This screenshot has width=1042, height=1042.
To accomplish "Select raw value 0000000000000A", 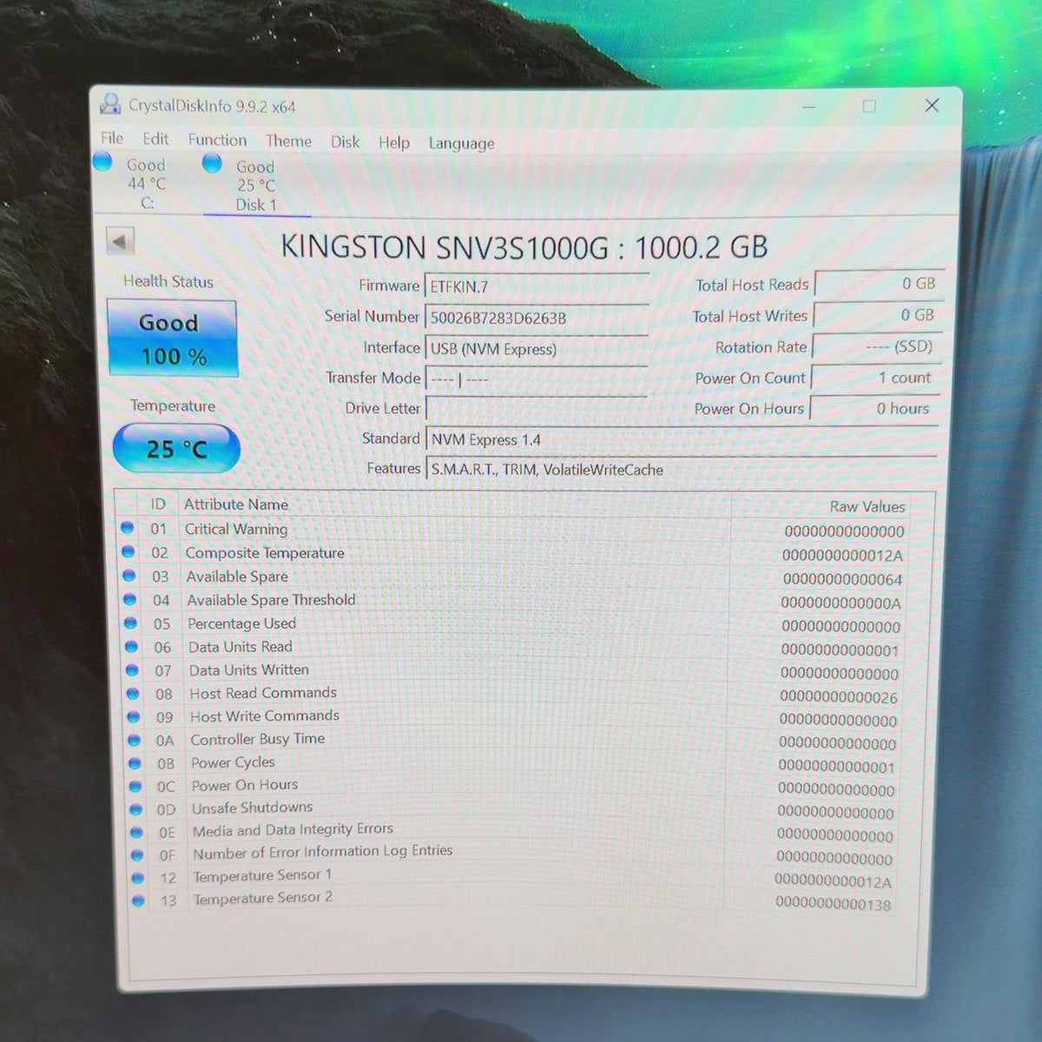I will click(841, 603).
